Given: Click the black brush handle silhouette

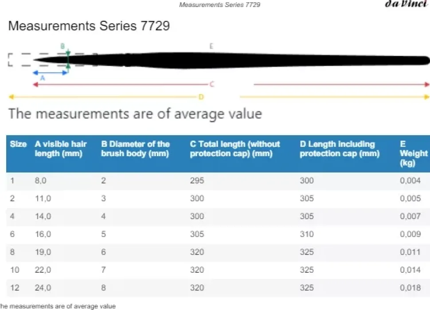Looking at the screenshot, I should 231,60.
